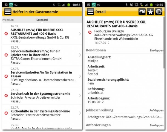
Task: Tap the star favorite icon
Action: 150,12
